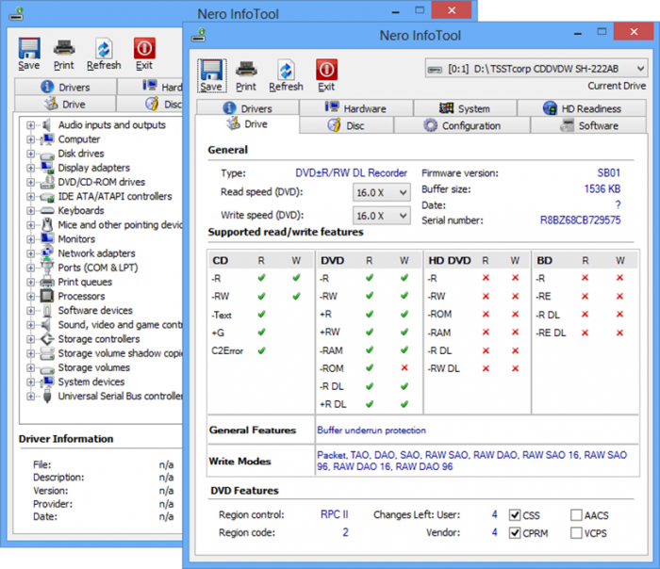Close the back Nero InfoTool window

click(452, 10)
